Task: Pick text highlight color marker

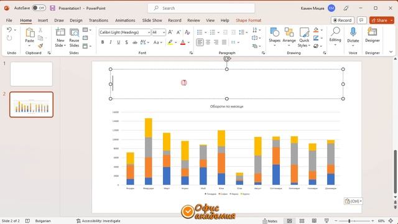Action: (170, 42)
